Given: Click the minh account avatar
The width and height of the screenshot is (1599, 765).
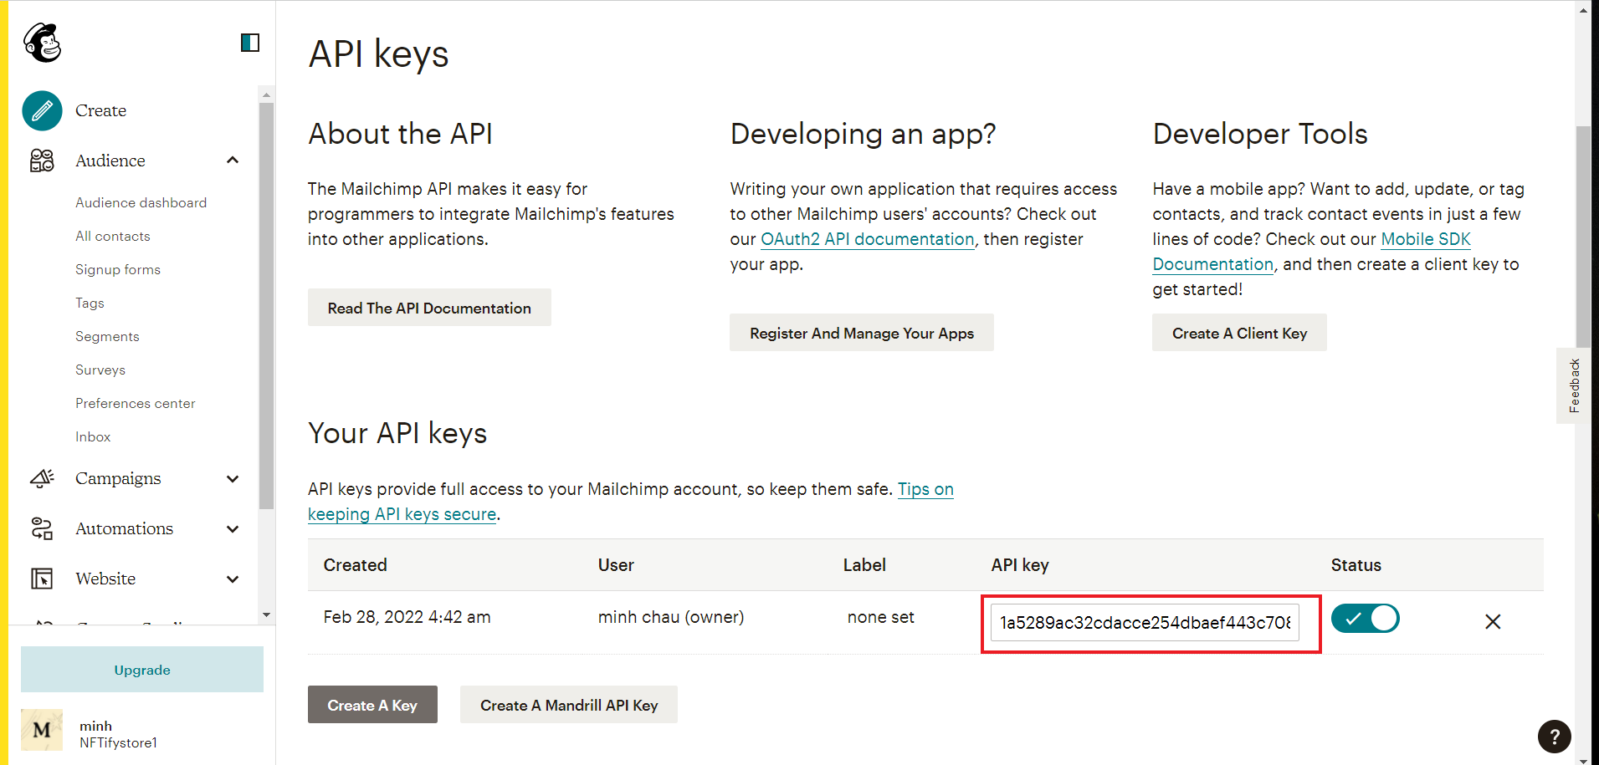Looking at the screenshot, I should pos(42,730).
